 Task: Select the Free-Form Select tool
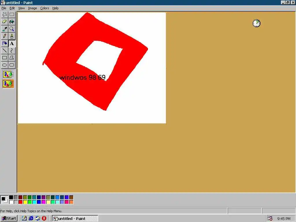click(x=5, y=14)
